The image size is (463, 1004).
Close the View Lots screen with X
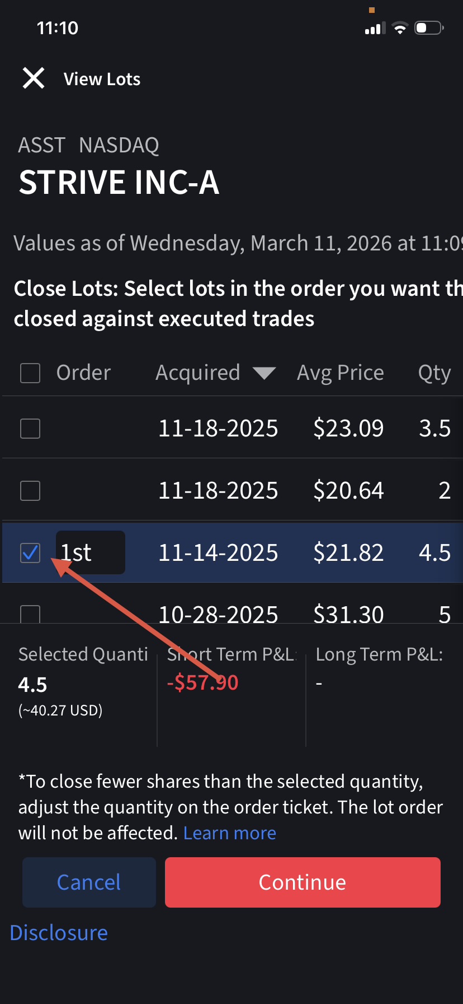pos(34,78)
